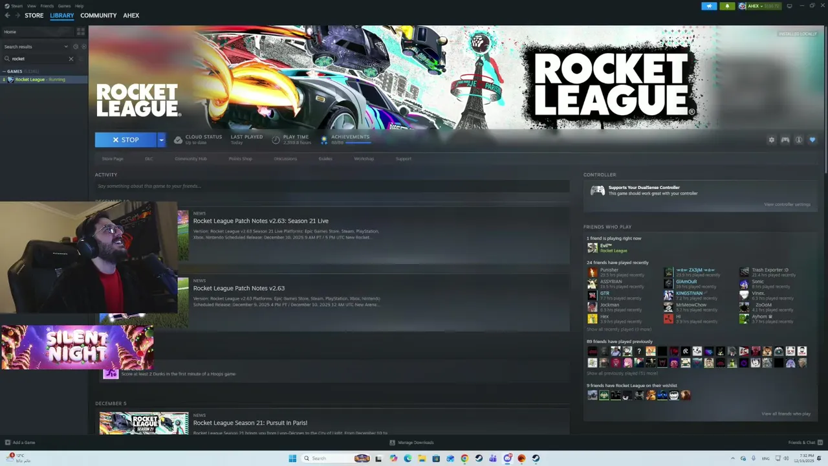Click the activity comment input box
Viewport: 828px width, 466px height.
(x=332, y=186)
